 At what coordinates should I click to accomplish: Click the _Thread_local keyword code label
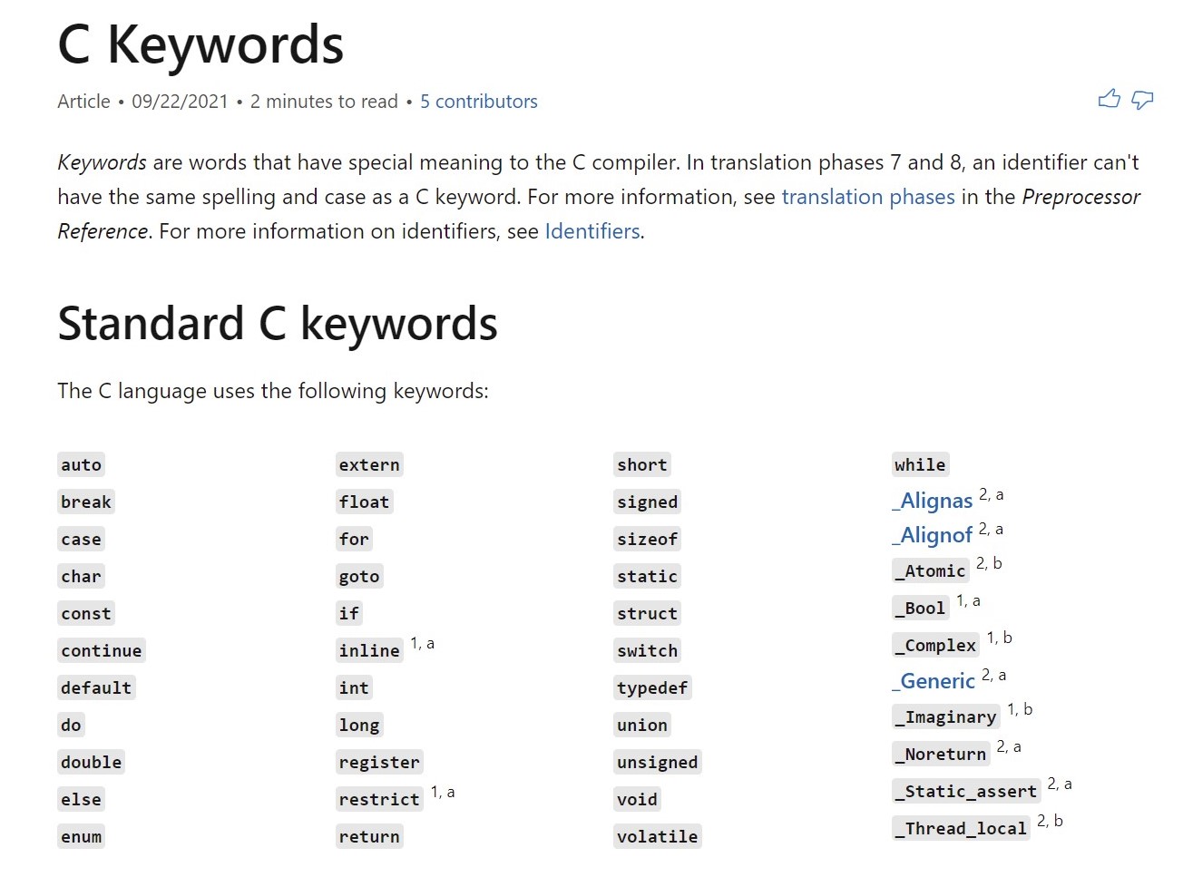pos(960,828)
